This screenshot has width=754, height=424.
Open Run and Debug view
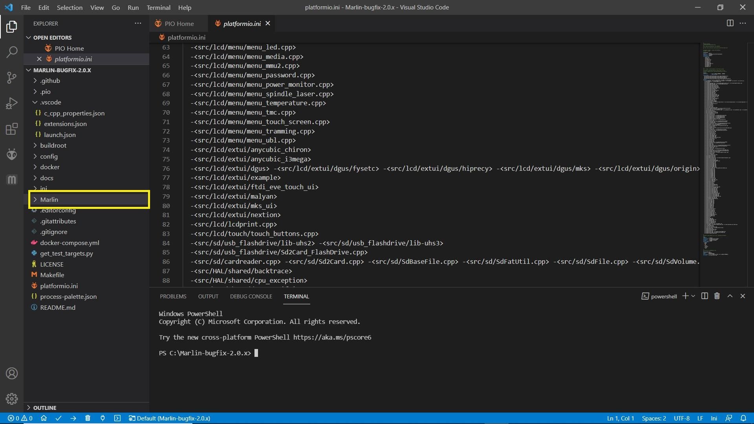point(12,103)
